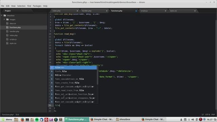Open the Menu button in taskbar
This screenshot has width=217, height=122.
(7, 119)
